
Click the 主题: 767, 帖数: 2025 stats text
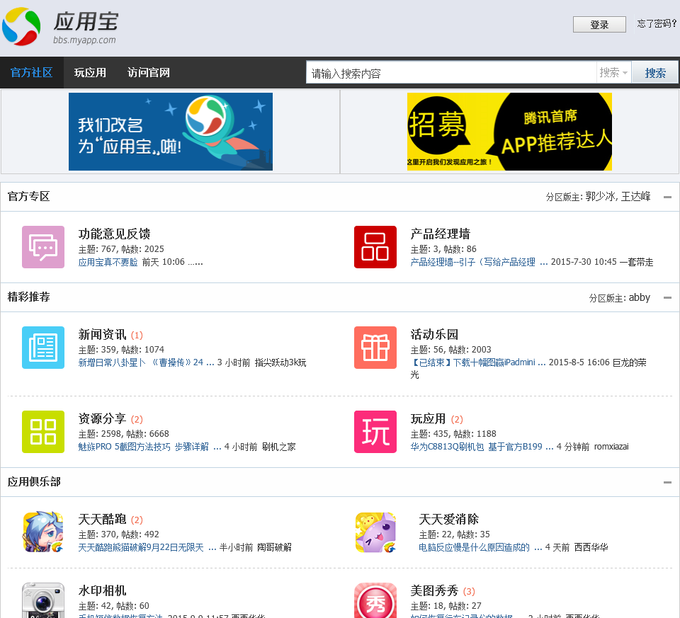pos(121,249)
